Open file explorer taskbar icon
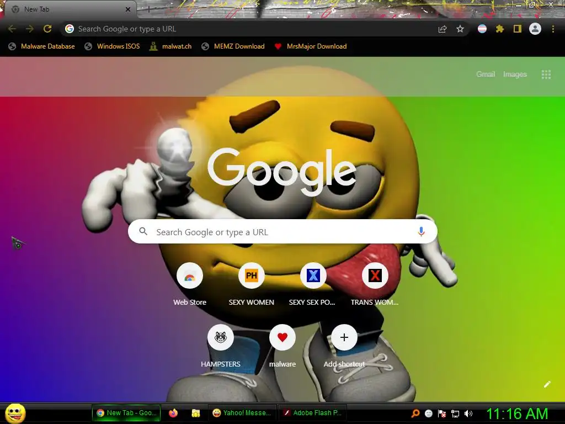 (196, 413)
